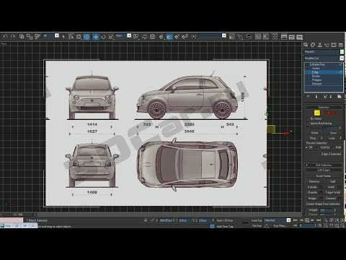
Task: Open the Layer manager icon
Action: point(249,37)
